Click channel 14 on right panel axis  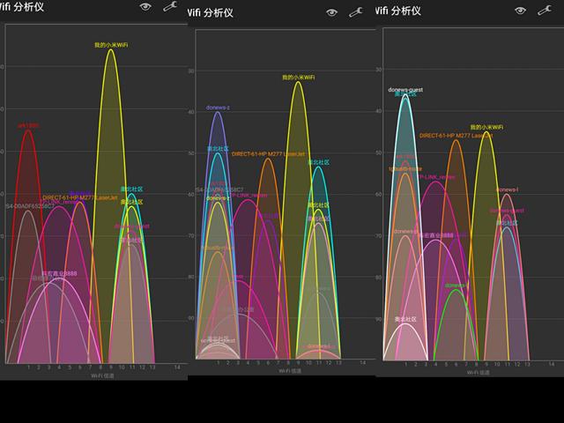pyautogui.click(x=551, y=364)
